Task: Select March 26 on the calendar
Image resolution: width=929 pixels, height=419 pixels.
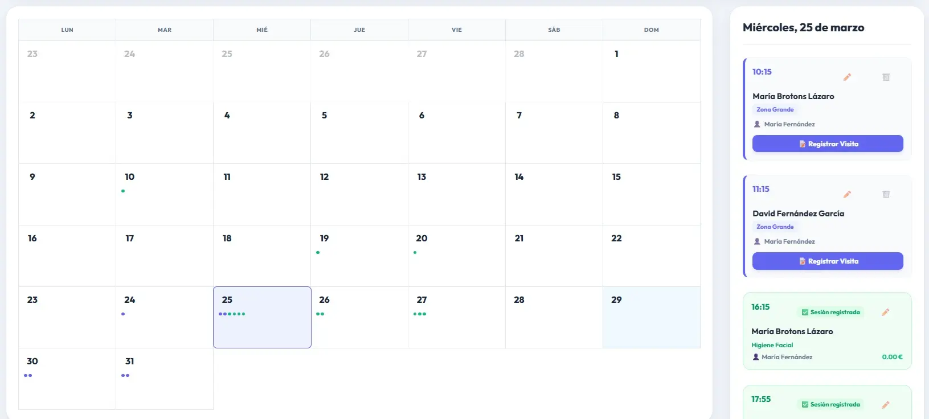Action: pyautogui.click(x=359, y=317)
